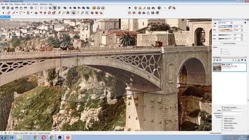Select the Pan hand tool
Viewport: 249px width, 140px height.
tap(78, 13)
